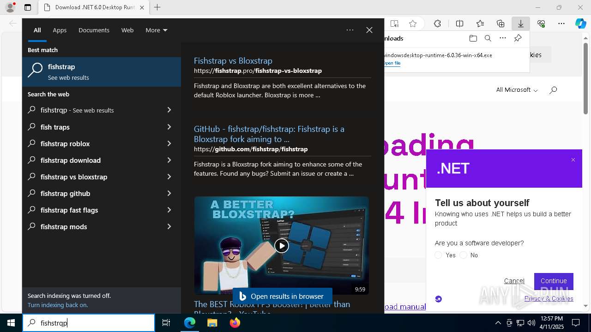This screenshot has height=332, width=591.
Task: Expand All Microsoft dropdown
Action: [517, 90]
